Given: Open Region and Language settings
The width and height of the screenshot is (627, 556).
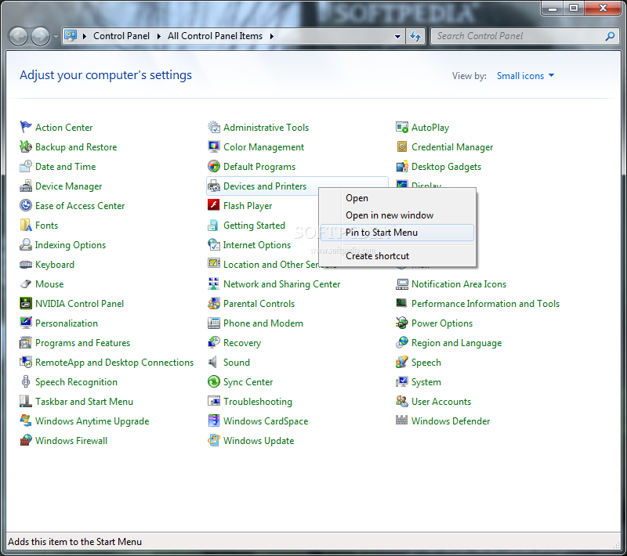Looking at the screenshot, I should click(456, 343).
